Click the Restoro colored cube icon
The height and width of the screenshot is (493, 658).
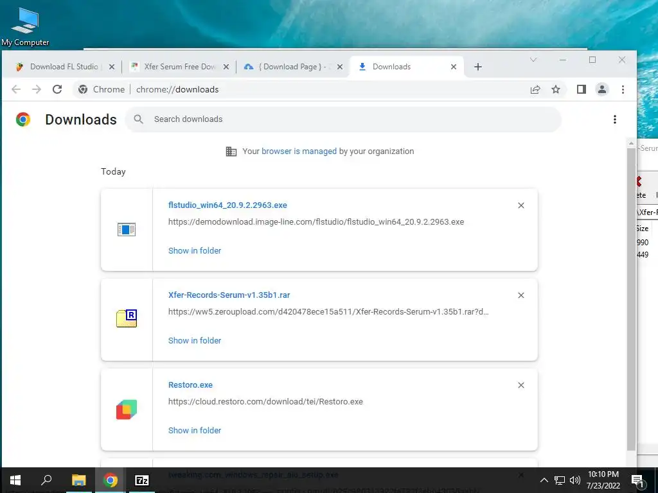127,409
